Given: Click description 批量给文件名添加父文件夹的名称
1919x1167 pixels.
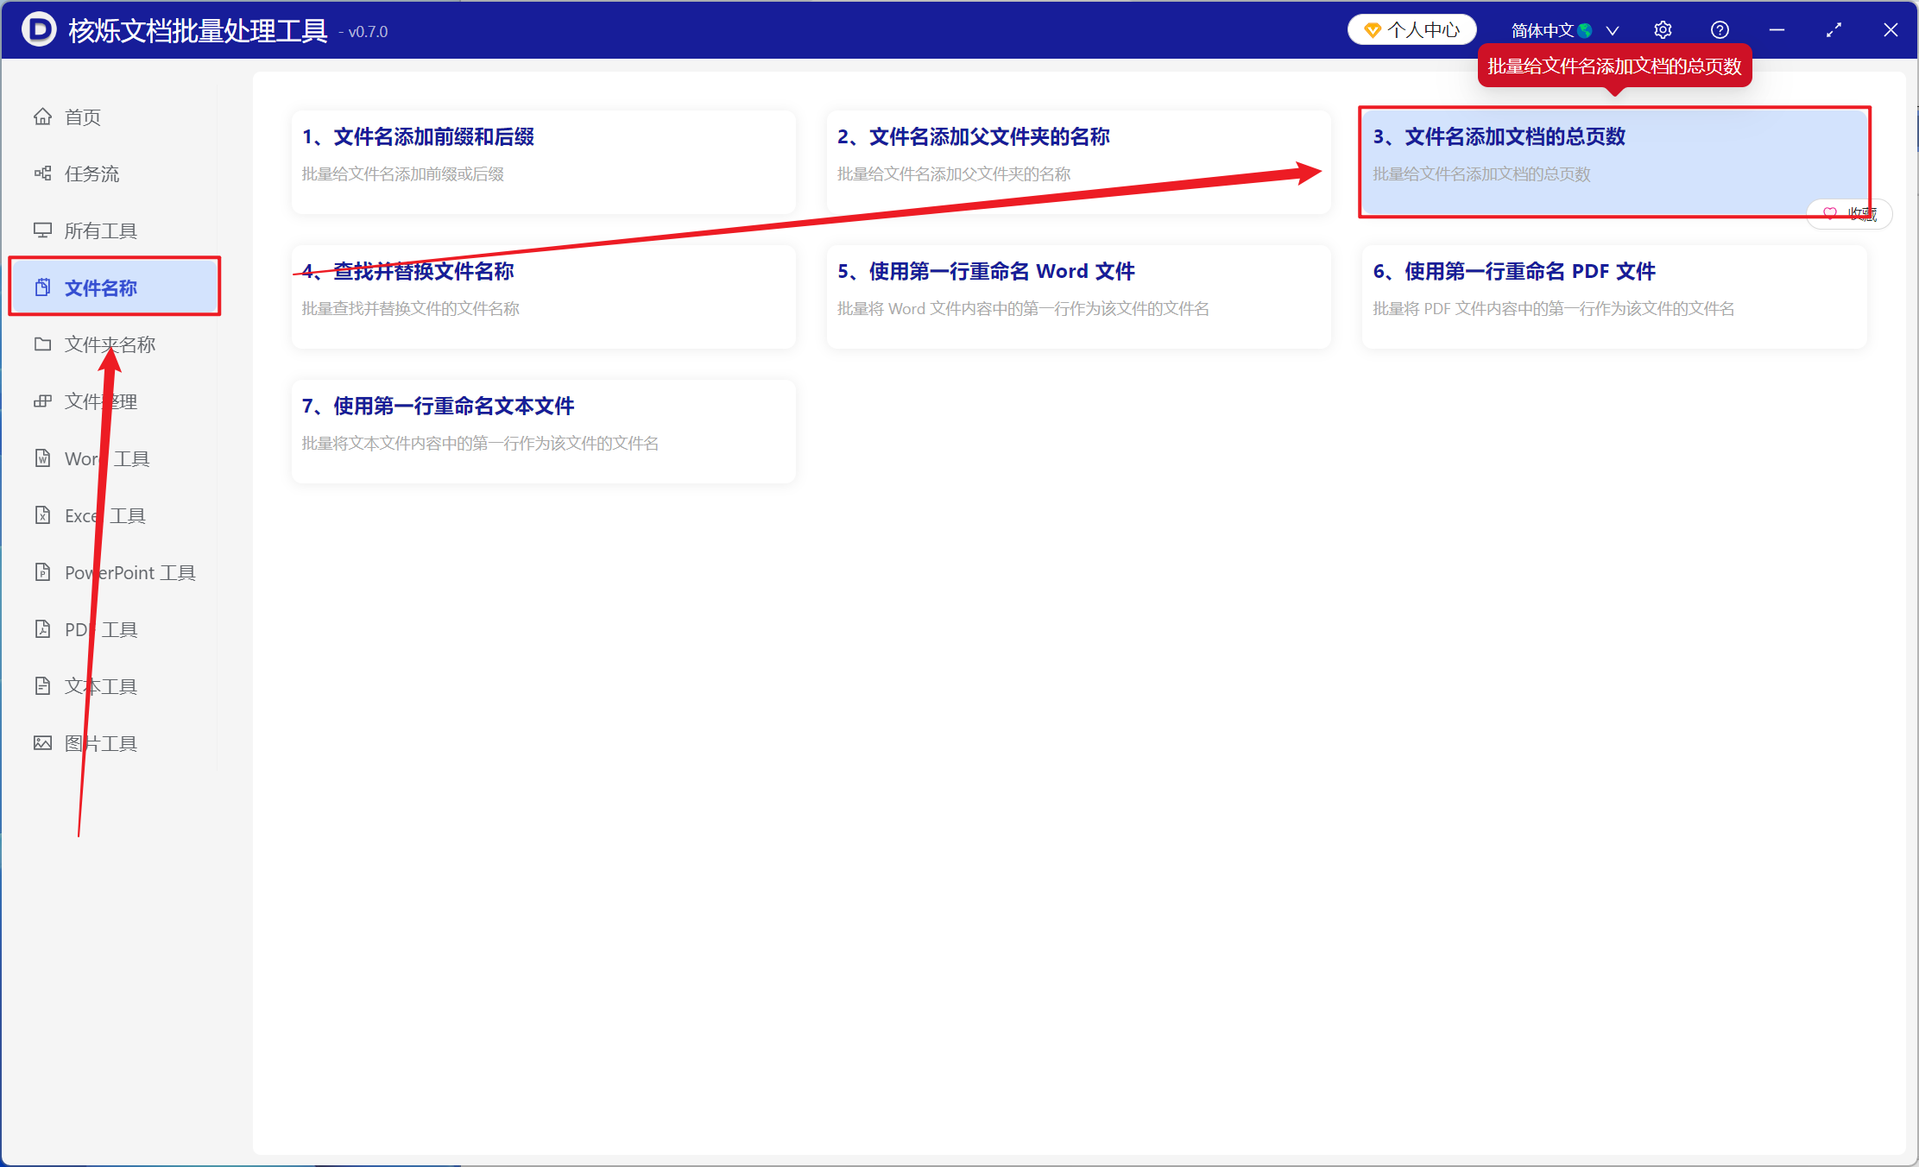Looking at the screenshot, I should coord(954,173).
